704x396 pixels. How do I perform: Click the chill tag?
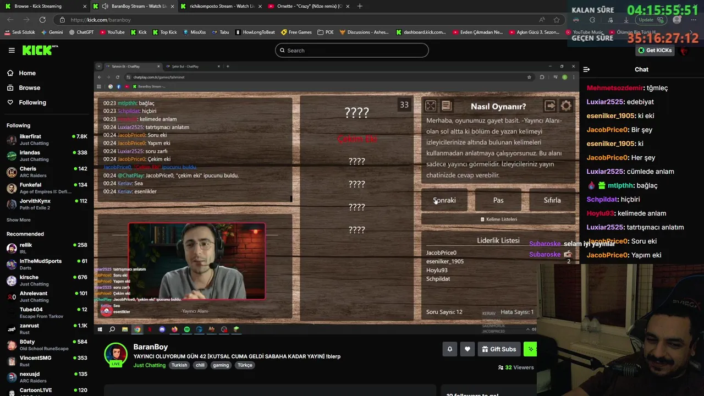point(200,365)
